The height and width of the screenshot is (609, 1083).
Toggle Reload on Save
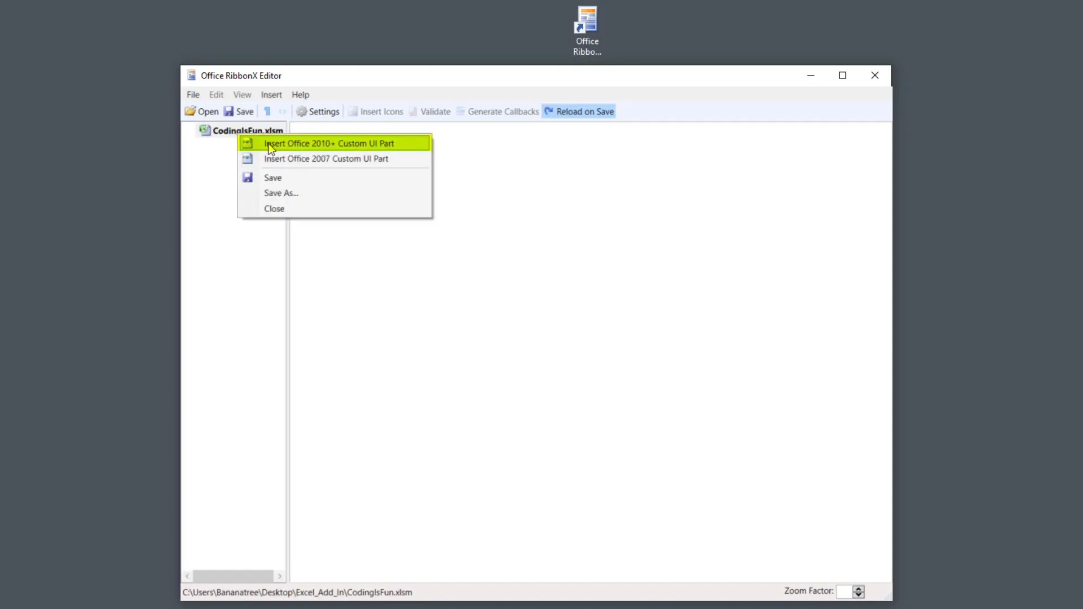579,111
